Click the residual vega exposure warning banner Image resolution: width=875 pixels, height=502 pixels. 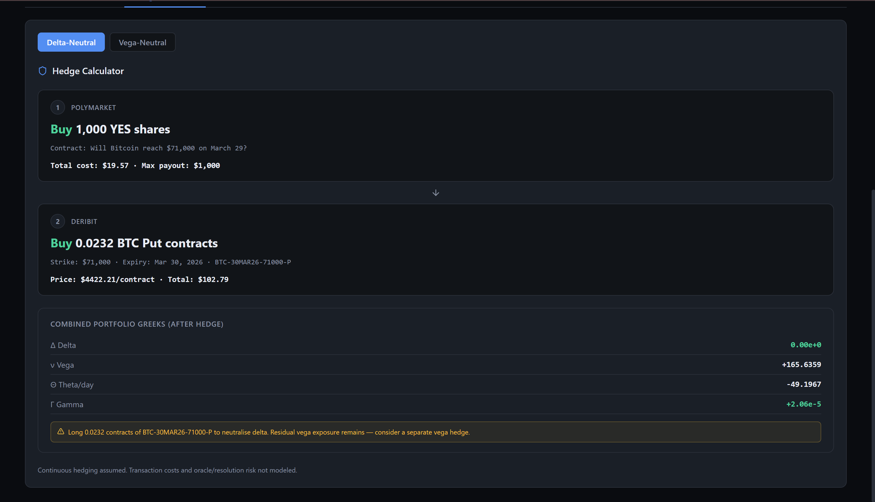[x=435, y=432]
